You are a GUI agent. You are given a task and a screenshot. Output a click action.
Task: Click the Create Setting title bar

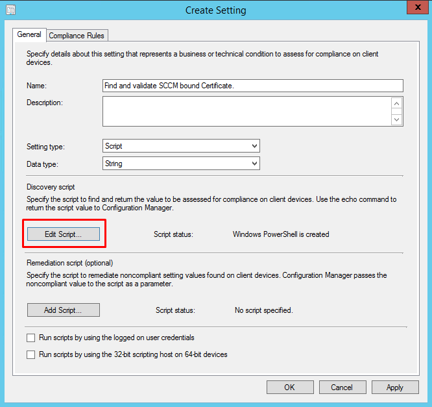(215, 10)
